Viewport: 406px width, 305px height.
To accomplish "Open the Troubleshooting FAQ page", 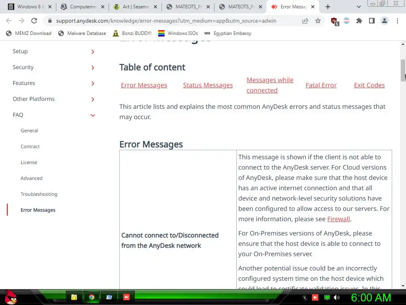I will coord(39,194).
